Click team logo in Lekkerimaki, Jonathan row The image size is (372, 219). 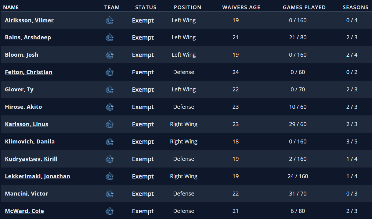click(109, 176)
